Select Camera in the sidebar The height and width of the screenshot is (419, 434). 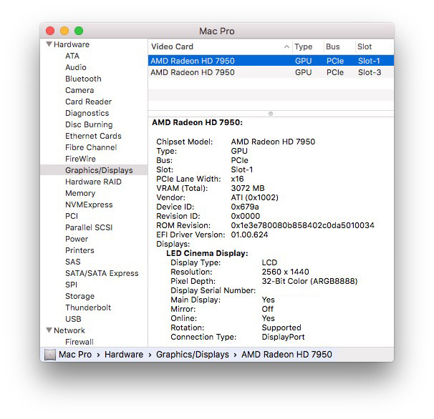tap(79, 90)
